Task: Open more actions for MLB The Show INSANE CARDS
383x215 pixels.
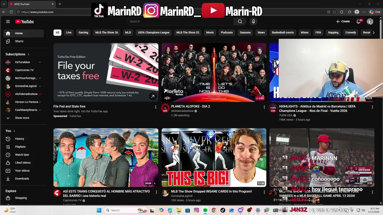Action: tap(264, 192)
